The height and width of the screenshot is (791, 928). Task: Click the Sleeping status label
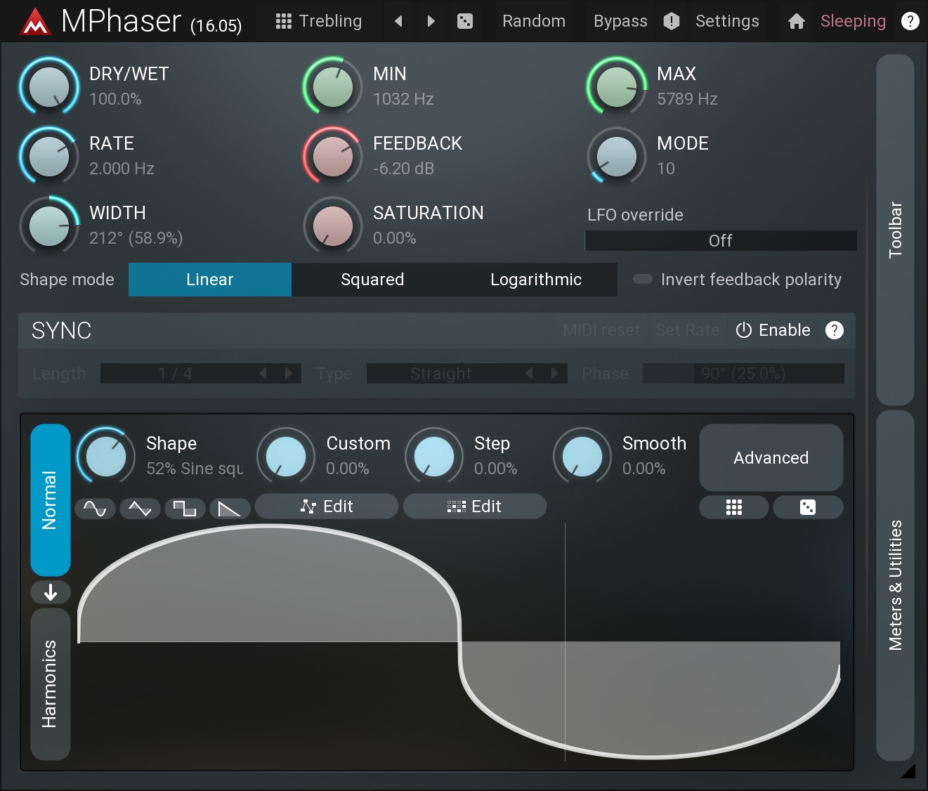pos(853,21)
